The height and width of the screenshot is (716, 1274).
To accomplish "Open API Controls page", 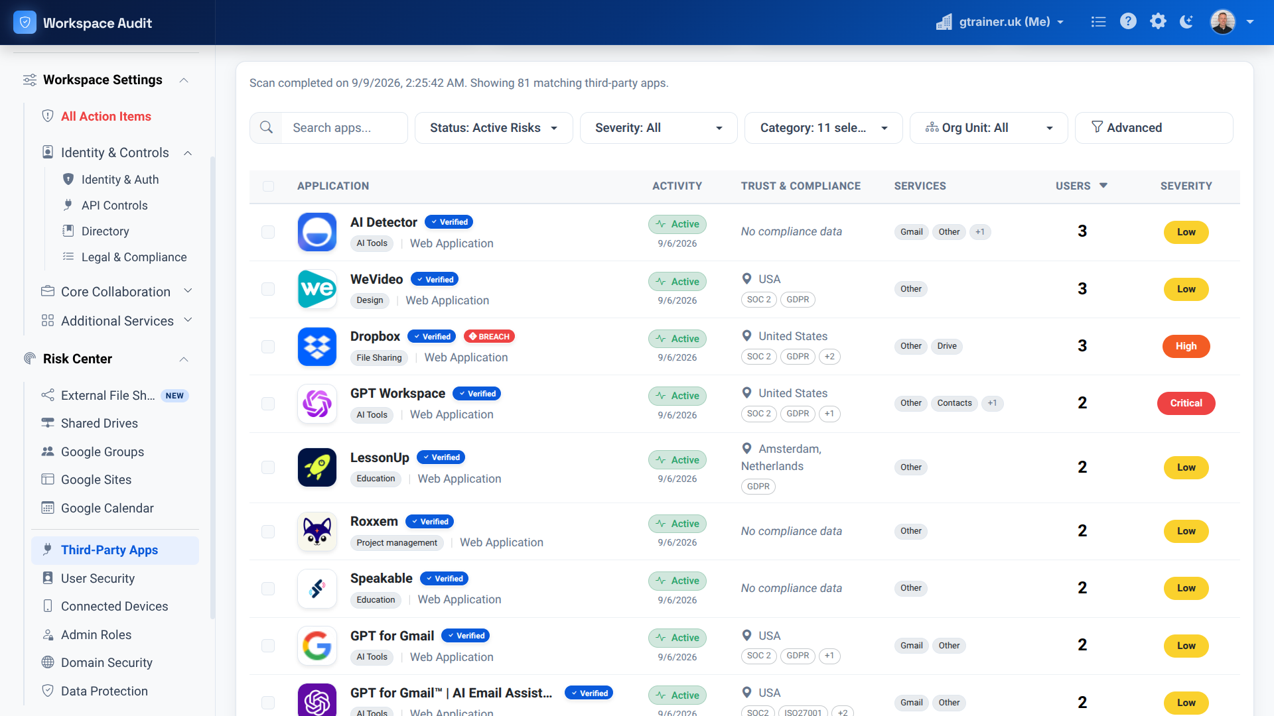I will 115,206.
